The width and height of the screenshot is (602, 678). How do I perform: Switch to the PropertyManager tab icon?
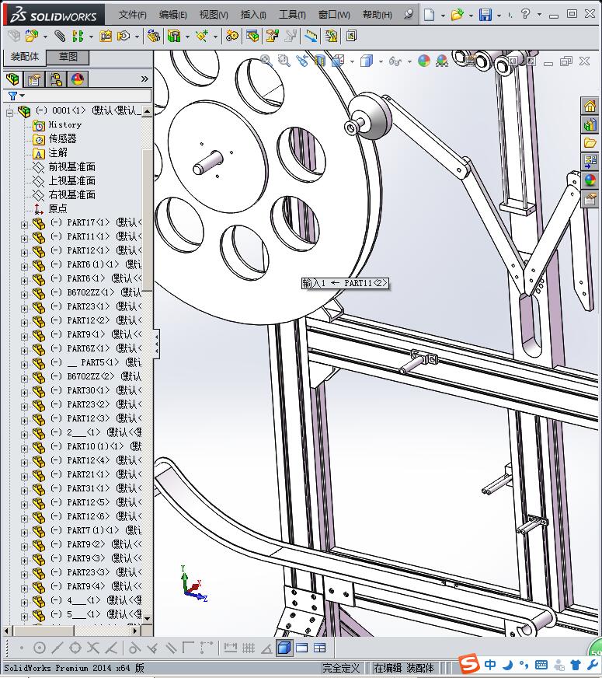(34, 79)
